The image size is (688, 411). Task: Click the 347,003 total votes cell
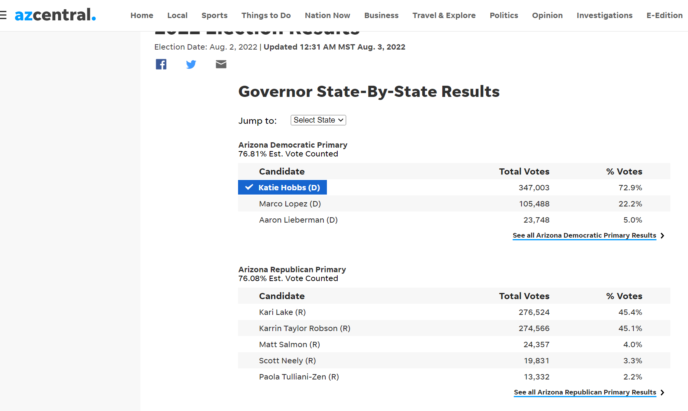click(x=534, y=188)
